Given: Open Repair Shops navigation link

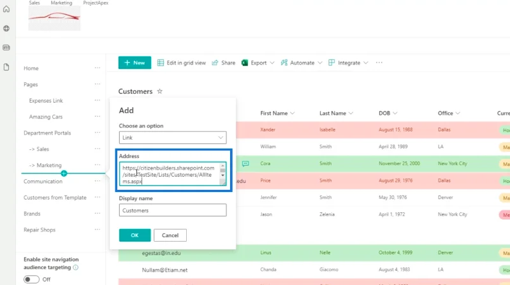Looking at the screenshot, I should (40, 230).
